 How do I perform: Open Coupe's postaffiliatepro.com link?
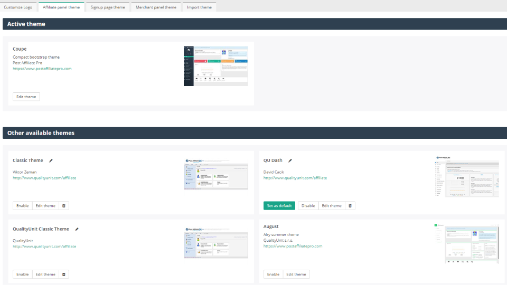tap(42, 69)
